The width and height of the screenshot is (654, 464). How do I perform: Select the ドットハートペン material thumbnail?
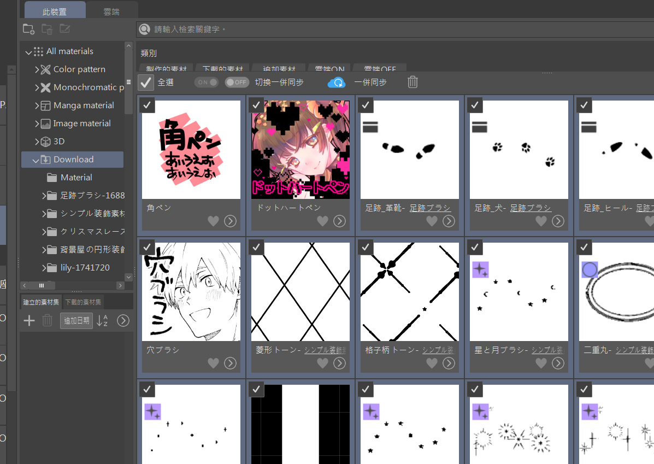(x=301, y=150)
